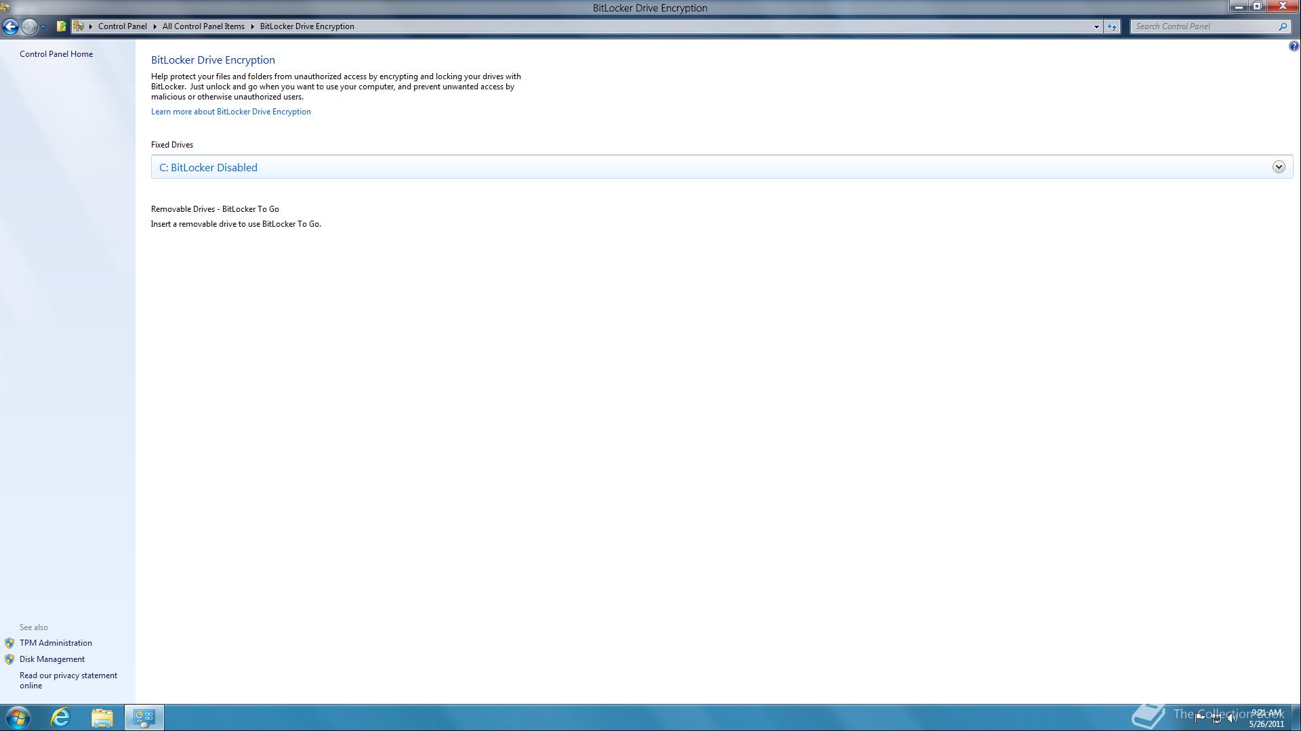Read our privacy statement online link
This screenshot has width=1301, height=731.
click(68, 680)
